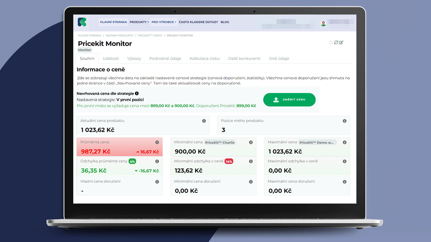This screenshot has width=431, height=242.
Task: Click info icon in Maximální odchylka v ceně card
Action: (x=345, y=161)
